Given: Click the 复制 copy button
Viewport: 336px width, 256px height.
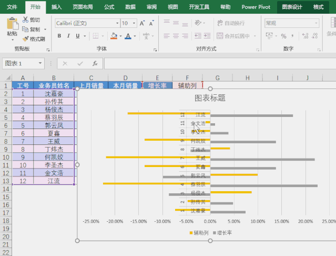Looking at the screenshot, I should pyautogui.click(x=32, y=29).
